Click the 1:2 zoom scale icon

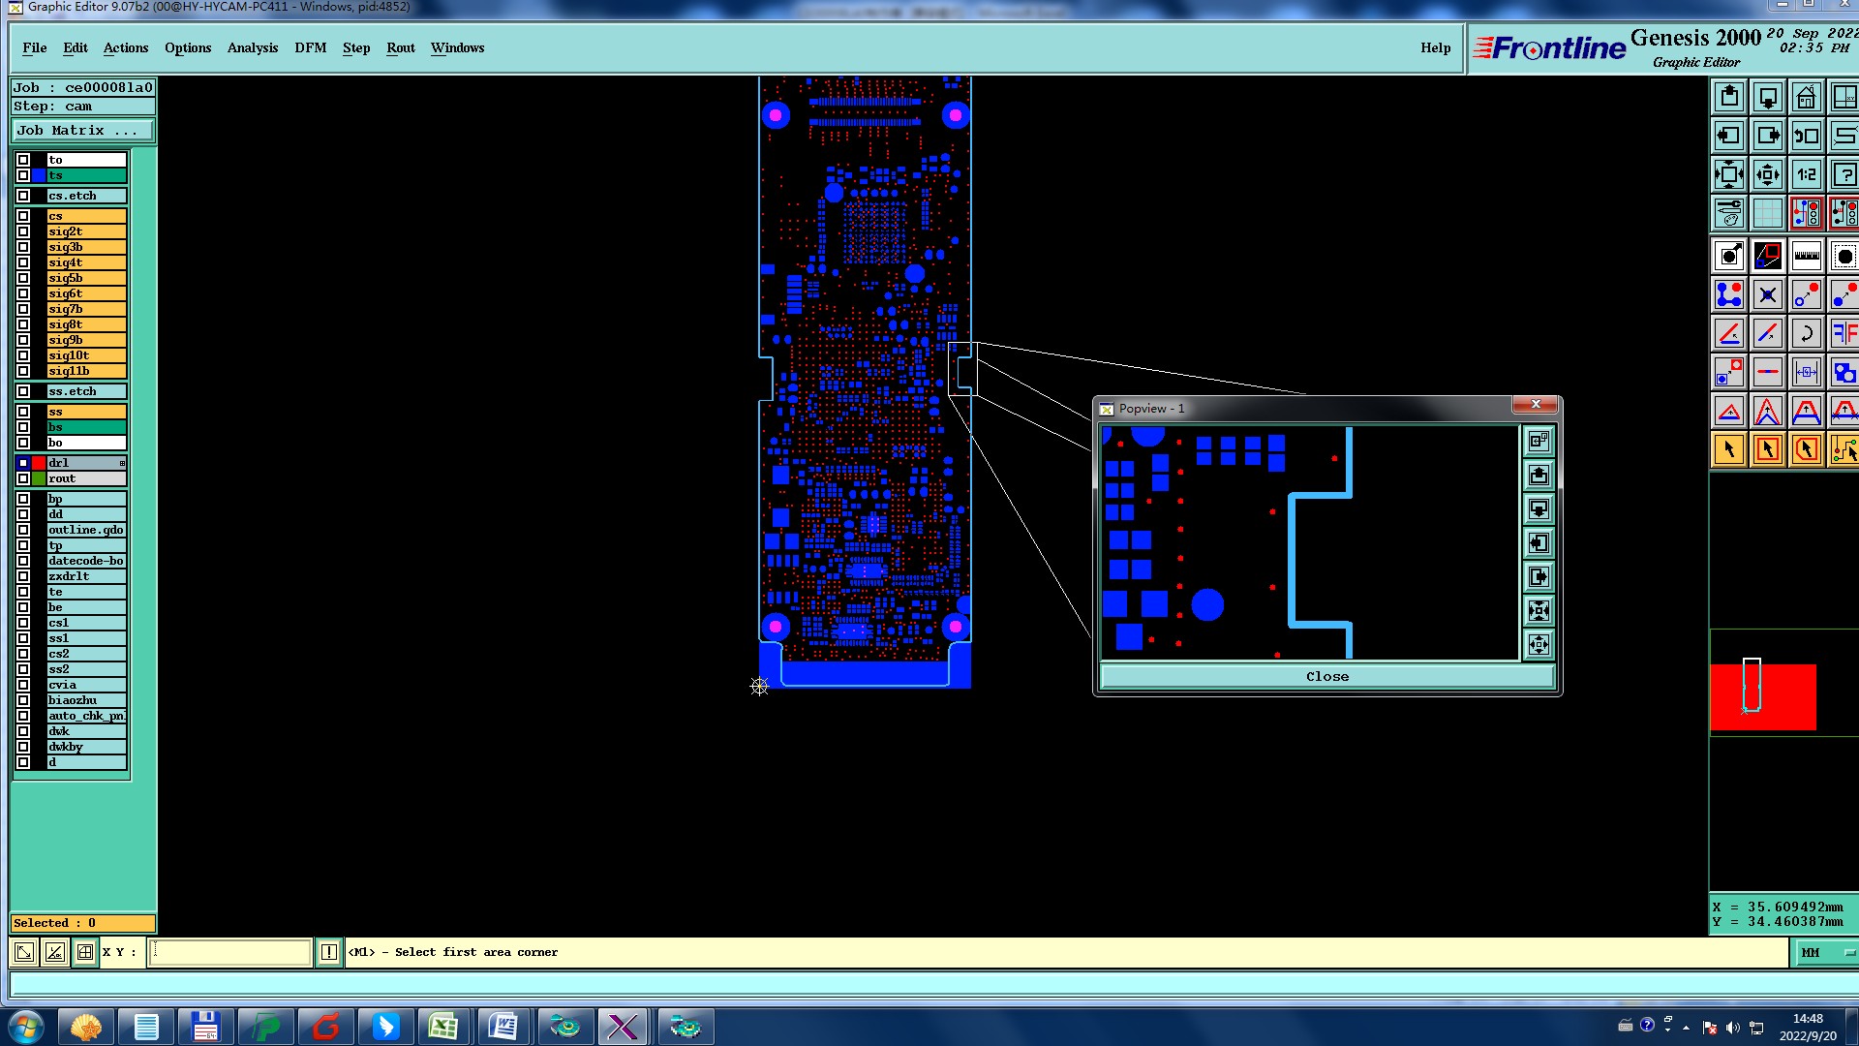coord(1806,175)
